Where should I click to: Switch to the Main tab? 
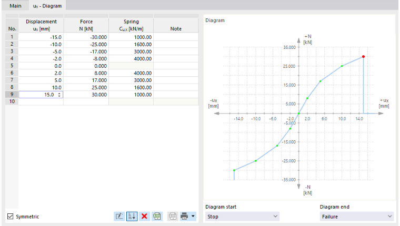click(x=15, y=6)
